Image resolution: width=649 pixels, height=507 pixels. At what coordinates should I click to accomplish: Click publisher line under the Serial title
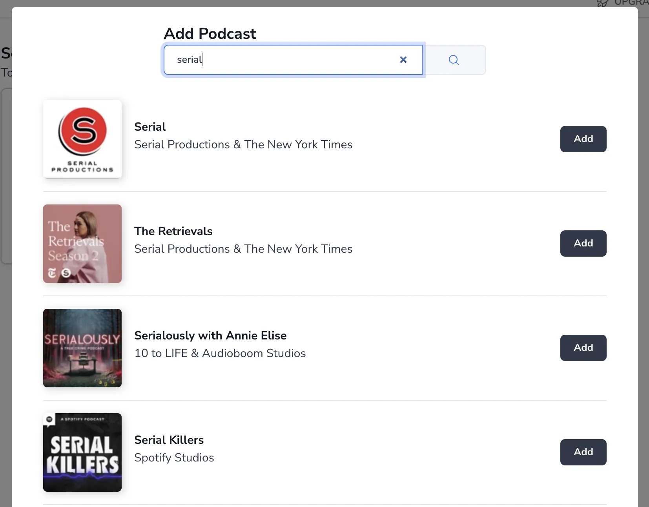click(243, 144)
